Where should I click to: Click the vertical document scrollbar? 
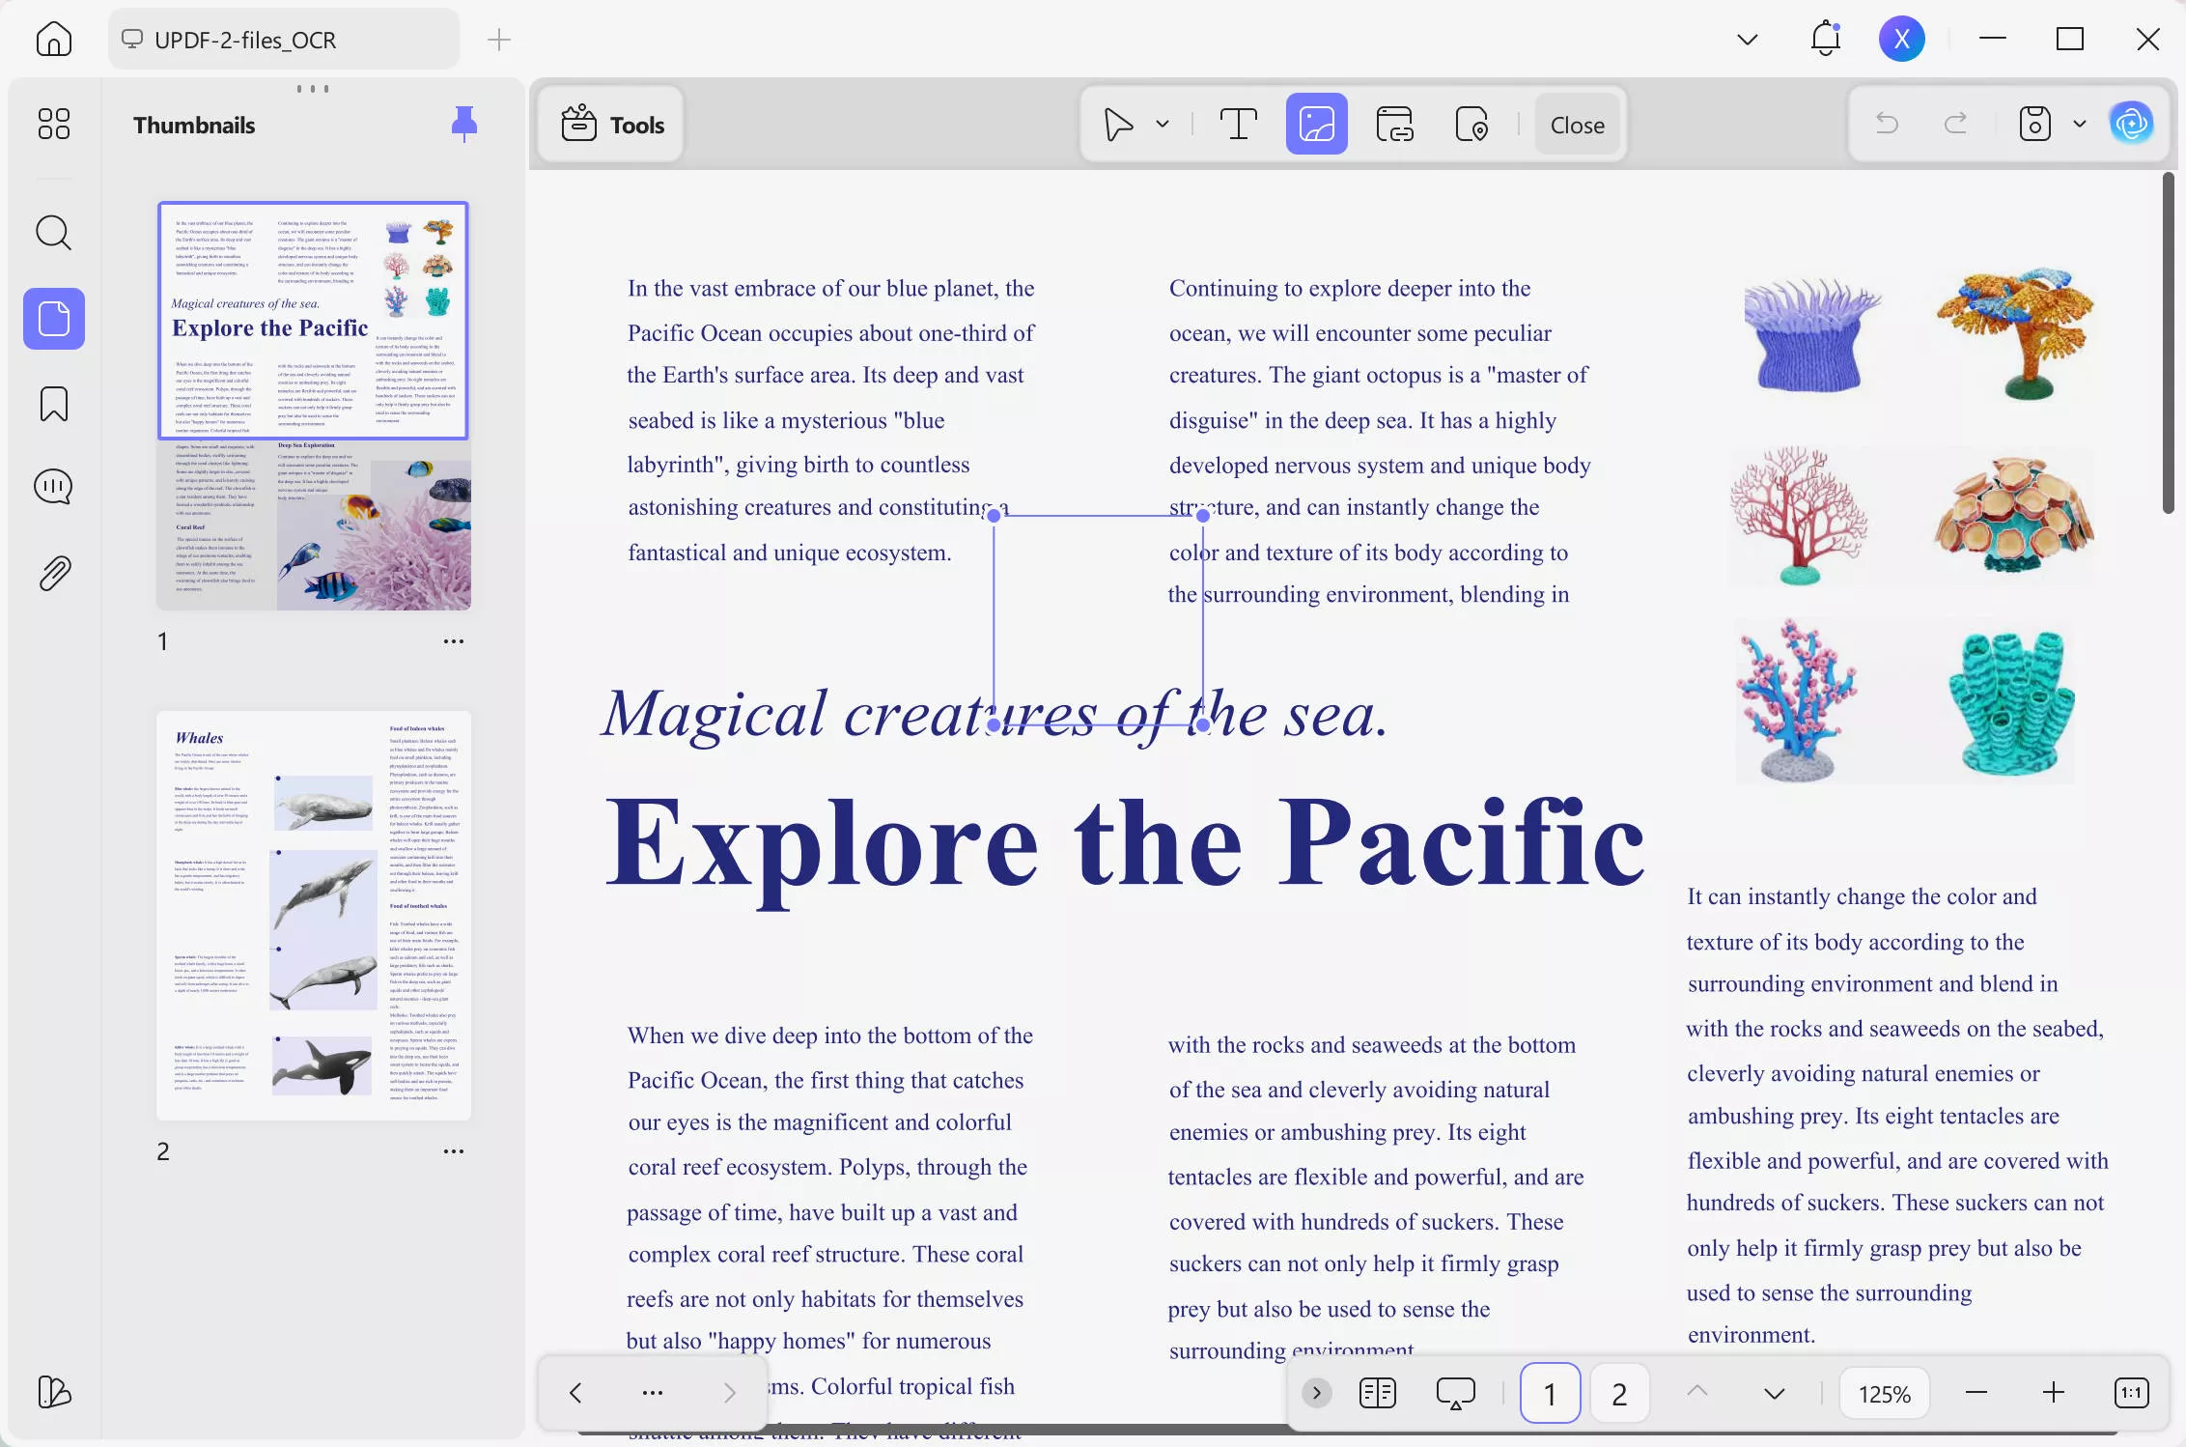(2168, 343)
